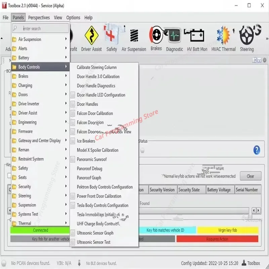Click the Clear button

pyautogui.click(x=251, y=176)
